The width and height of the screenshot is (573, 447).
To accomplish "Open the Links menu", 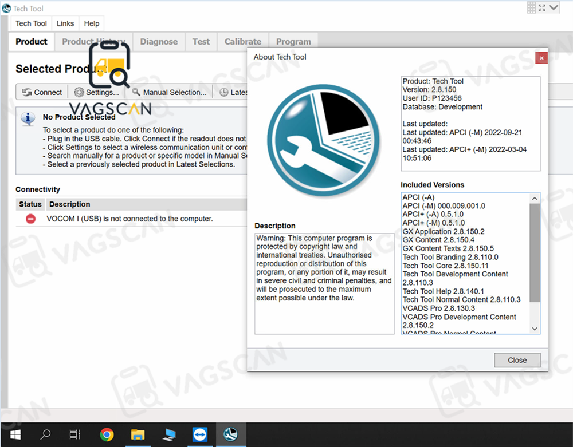I will (x=65, y=23).
